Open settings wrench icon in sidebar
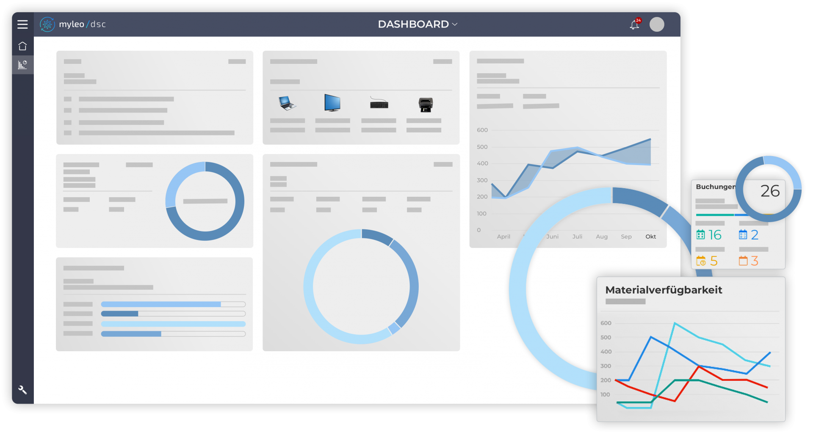The image size is (813, 432). click(x=22, y=390)
